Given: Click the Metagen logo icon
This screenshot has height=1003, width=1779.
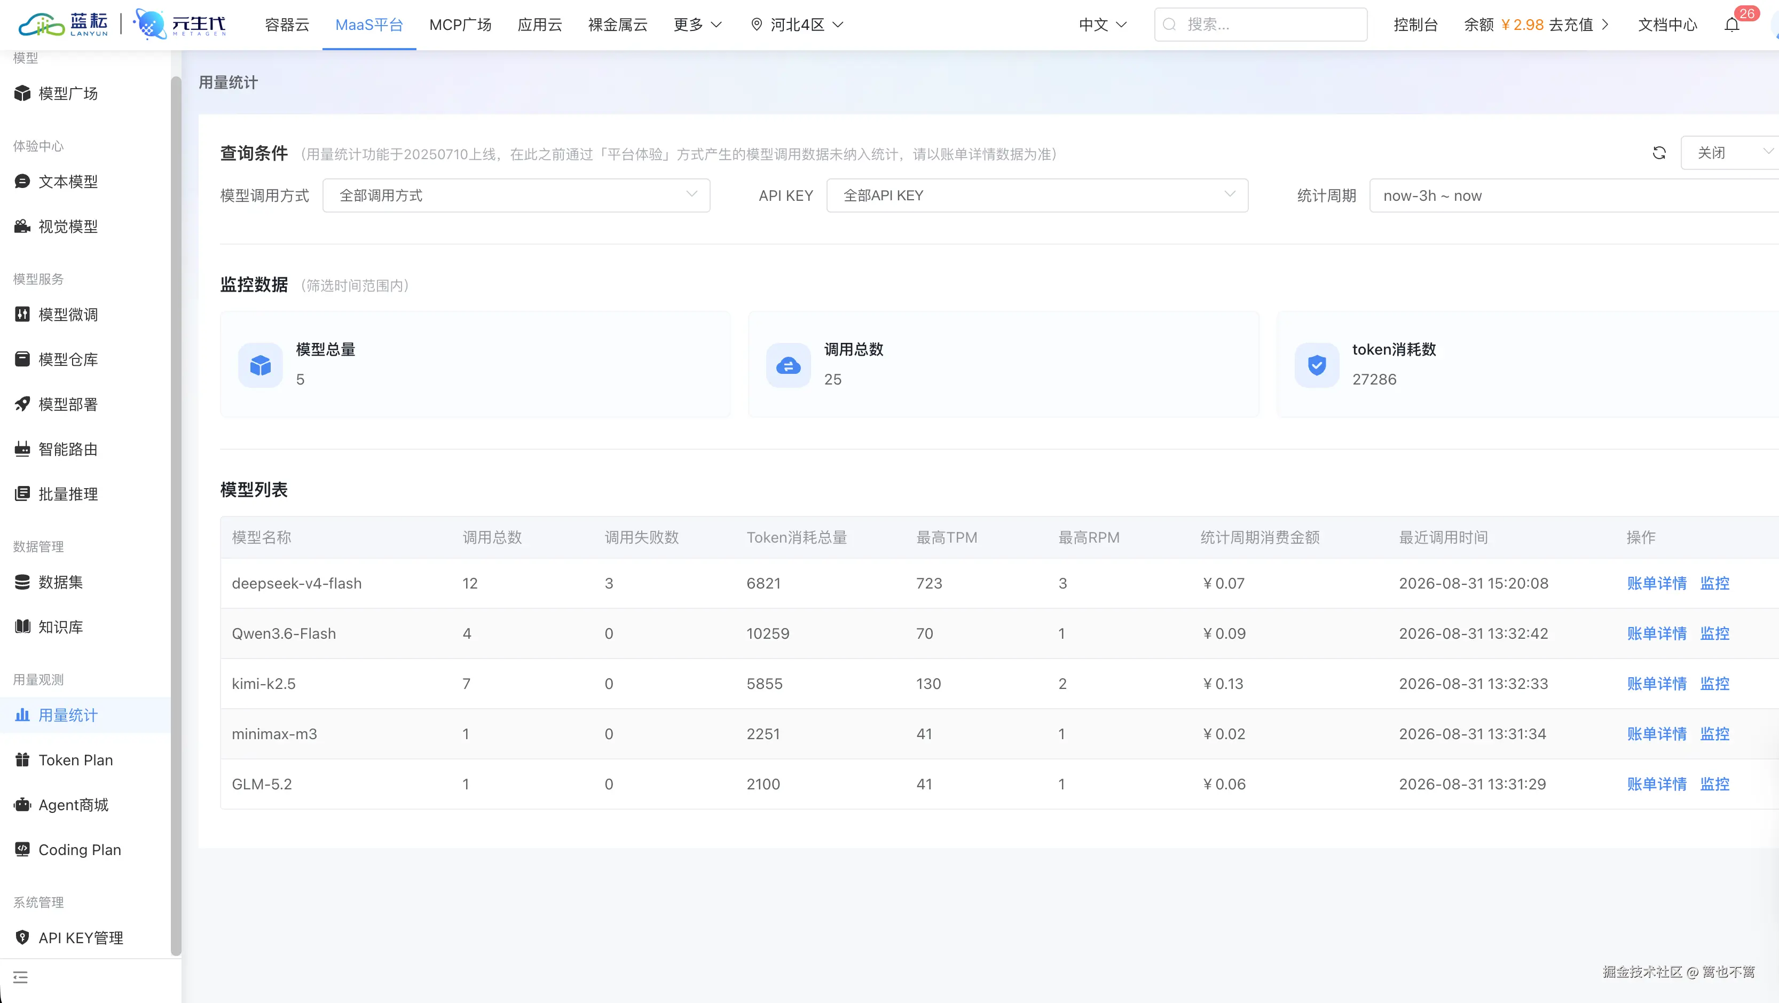Looking at the screenshot, I should (149, 24).
